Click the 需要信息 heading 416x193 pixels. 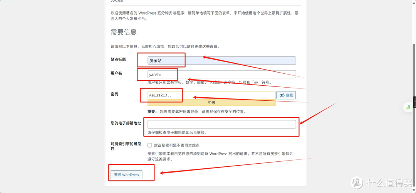[x=124, y=32]
